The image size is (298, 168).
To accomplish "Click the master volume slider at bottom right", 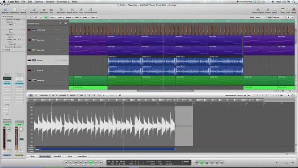I will tap(284, 163).
